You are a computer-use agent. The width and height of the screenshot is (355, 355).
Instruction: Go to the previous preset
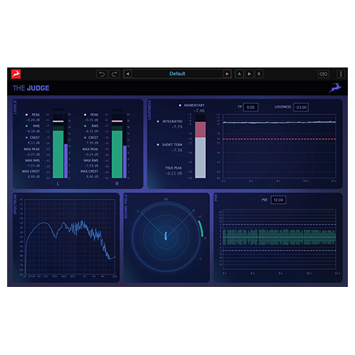128,74
